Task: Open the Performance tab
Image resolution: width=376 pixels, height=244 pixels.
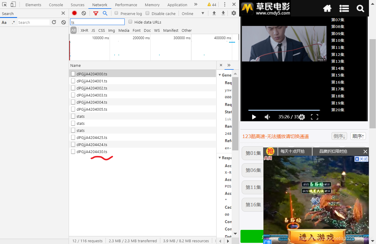Action: pos(126,5)
